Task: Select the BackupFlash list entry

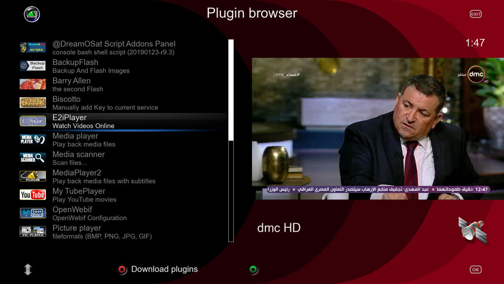Action: (x=123, y=66)
